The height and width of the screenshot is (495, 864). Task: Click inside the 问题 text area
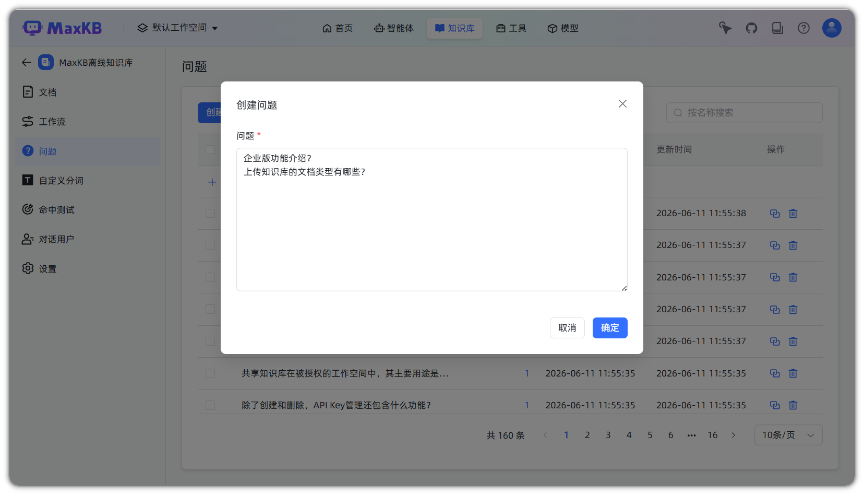coord(432,219)
